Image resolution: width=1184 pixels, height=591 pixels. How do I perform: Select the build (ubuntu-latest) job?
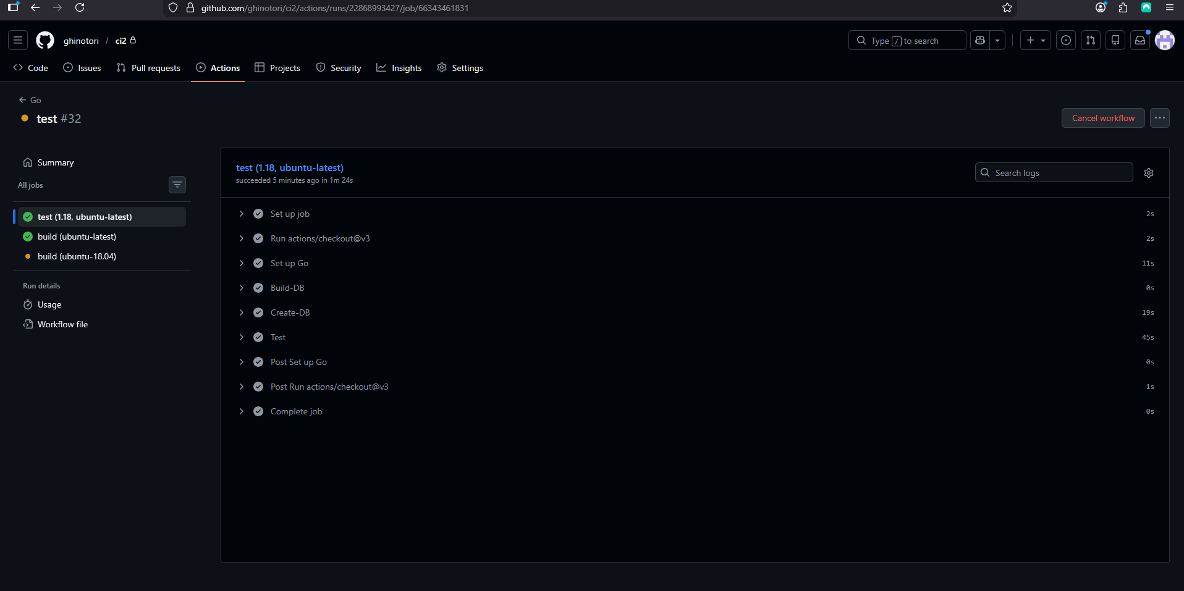click(x=102, y=237)
